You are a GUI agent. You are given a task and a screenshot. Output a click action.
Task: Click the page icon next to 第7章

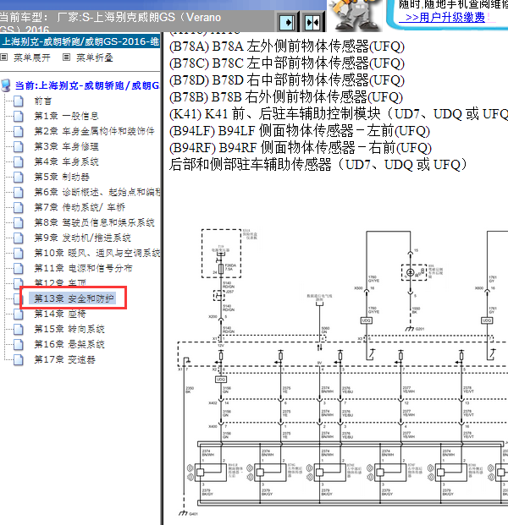tap(19, 208)
